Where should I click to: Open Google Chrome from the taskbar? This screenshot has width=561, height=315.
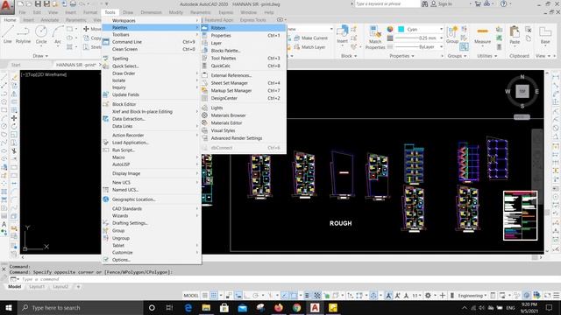click(x=296, y=307)
